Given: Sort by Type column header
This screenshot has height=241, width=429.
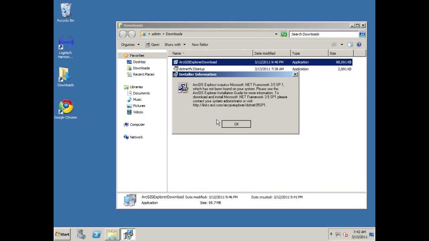Looking at the screenshot, I should point(309,53).
